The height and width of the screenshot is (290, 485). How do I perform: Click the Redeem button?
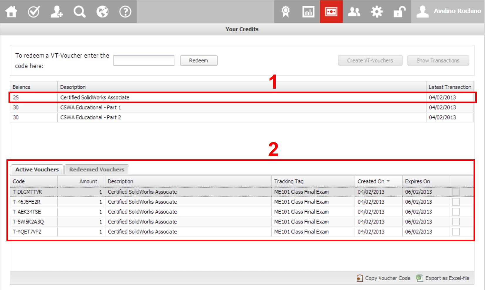pyautogui.click(x=199, y=60)
